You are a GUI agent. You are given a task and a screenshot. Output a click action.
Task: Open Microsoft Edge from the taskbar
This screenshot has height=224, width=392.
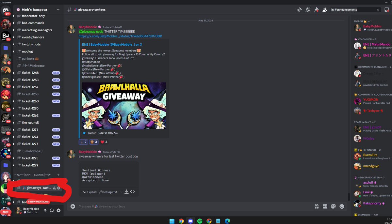point(227,221)
